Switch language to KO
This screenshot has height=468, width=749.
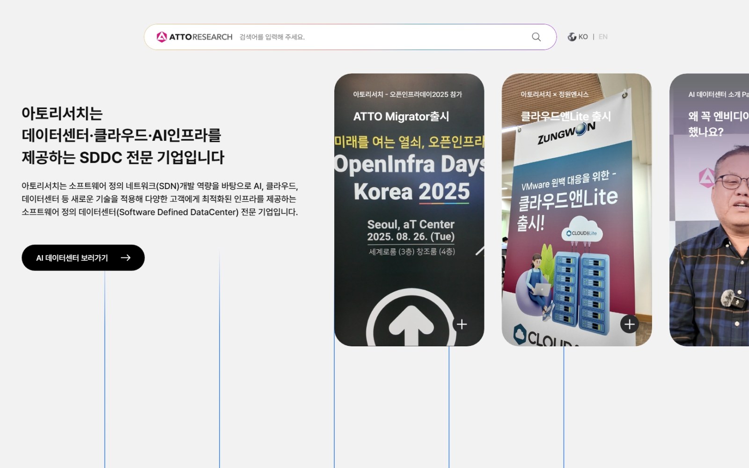(583, 37)
